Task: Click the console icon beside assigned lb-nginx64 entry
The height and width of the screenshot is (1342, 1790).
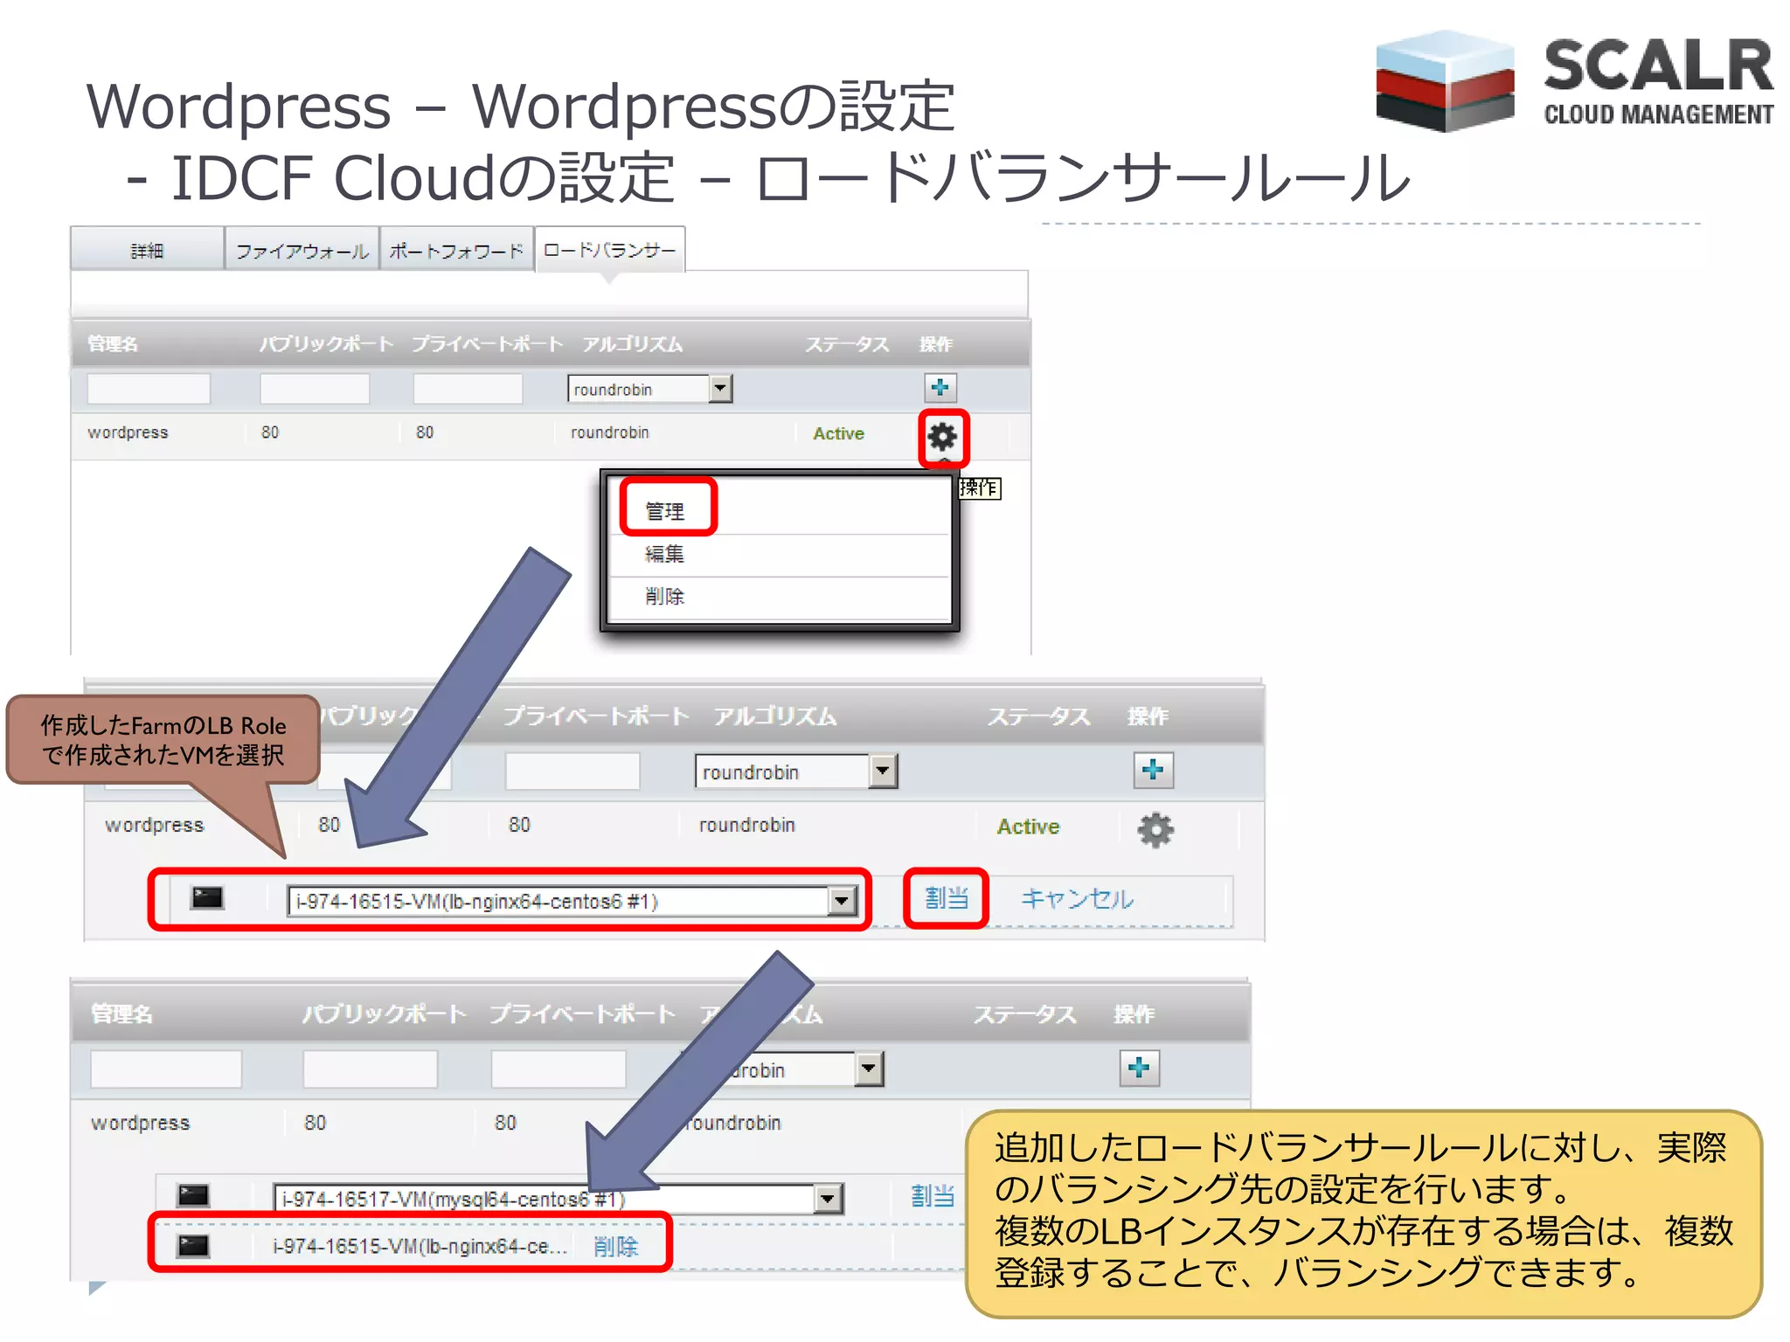Action: click(x=193, y=1246)
